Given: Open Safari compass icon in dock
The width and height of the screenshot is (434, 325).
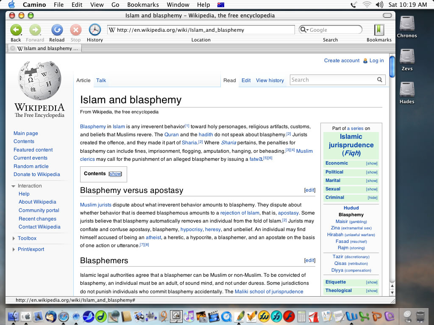Looking at the screenshot, I should (x=64, y=316).
